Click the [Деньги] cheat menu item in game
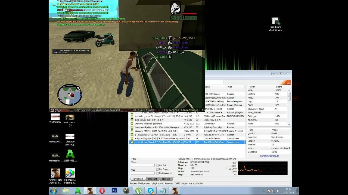 (x=95, y=110)
